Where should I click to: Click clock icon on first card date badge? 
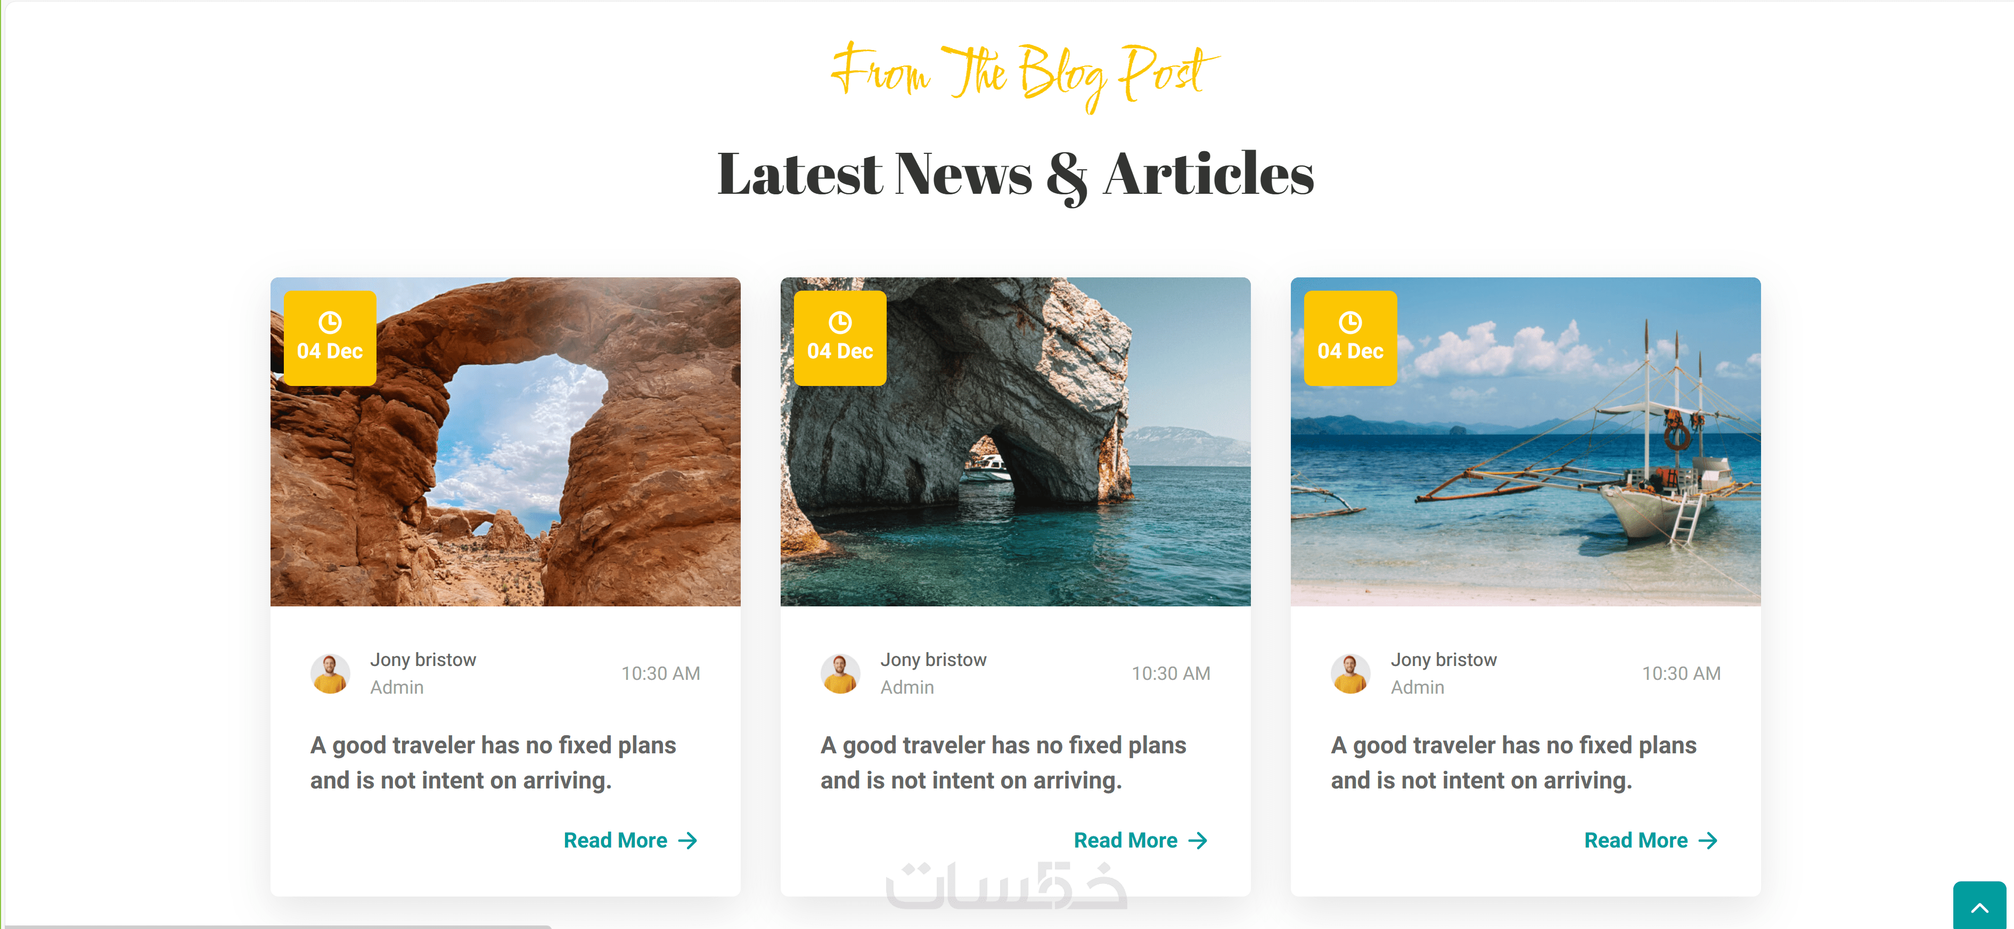coord(330,322)
